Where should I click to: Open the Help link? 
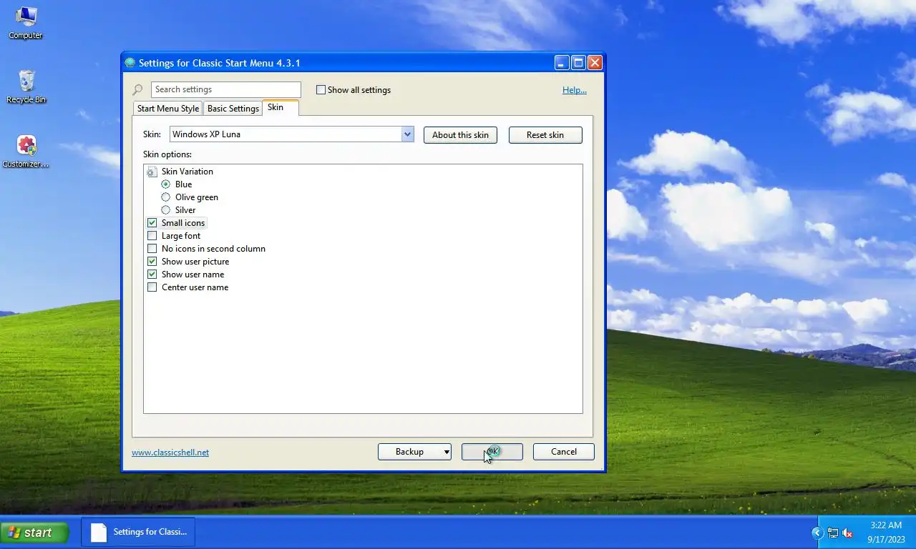(x=574, y=90)
